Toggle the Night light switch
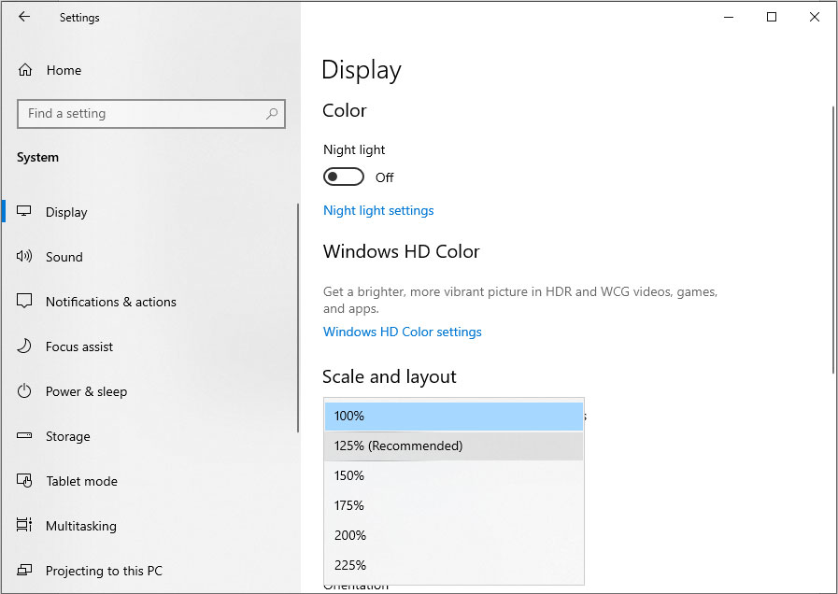Image resolution: width=838 pixels, height=594 pixels. tap(343, 177)
